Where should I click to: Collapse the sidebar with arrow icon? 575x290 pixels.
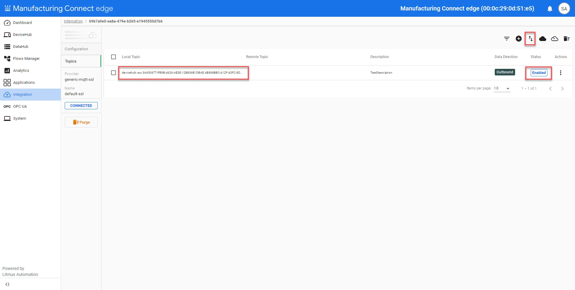(7, 284)
